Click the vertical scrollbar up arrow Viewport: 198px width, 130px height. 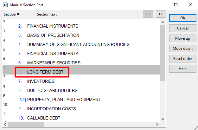163,23
